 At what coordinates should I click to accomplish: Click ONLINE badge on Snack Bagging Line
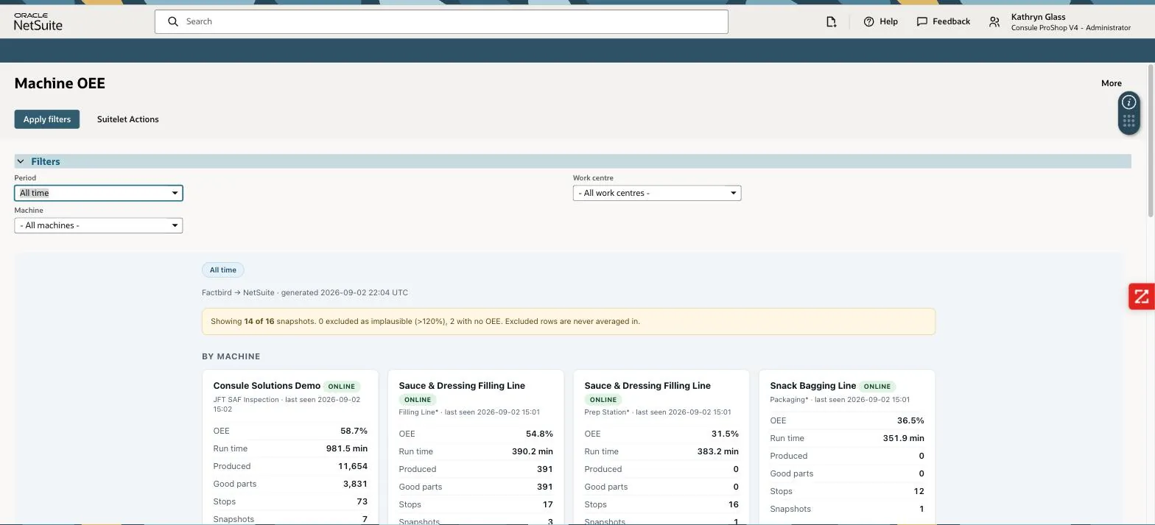[x=877, y=386]
